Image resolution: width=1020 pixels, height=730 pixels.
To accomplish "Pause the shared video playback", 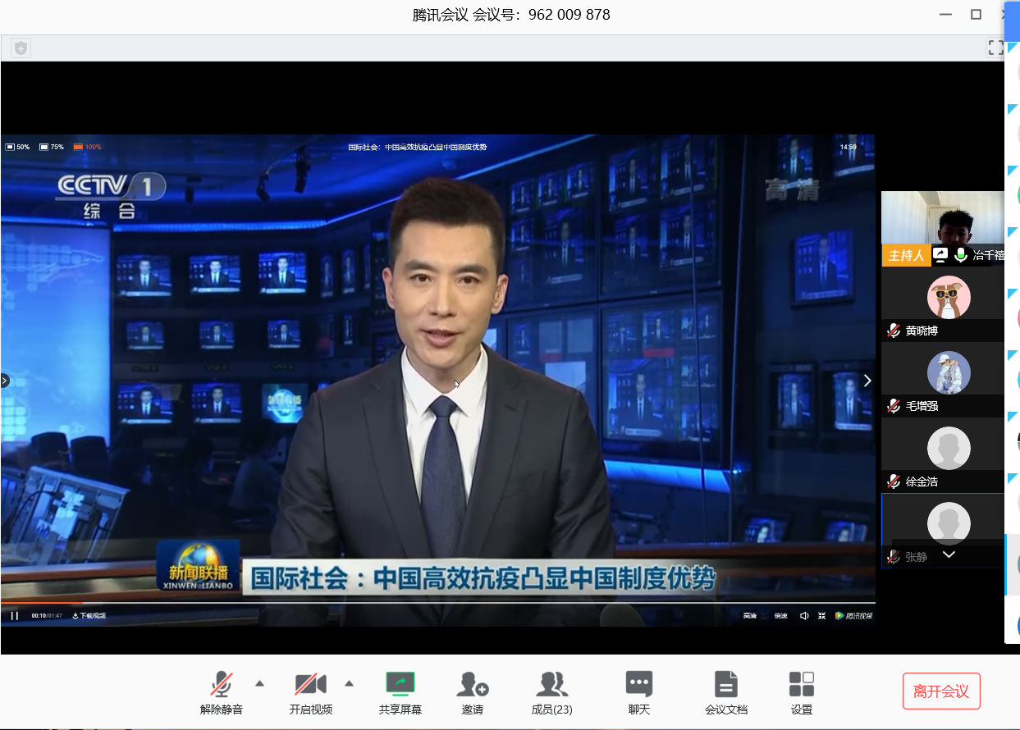I will click(x=15, y=616).
